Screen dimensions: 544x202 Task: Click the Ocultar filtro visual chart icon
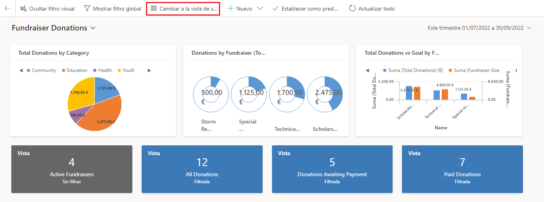[23, 8]
